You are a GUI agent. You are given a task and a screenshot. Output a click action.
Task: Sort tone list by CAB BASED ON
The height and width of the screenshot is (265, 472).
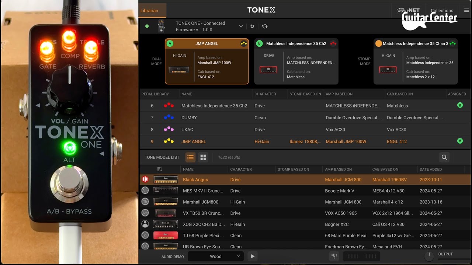385,169
